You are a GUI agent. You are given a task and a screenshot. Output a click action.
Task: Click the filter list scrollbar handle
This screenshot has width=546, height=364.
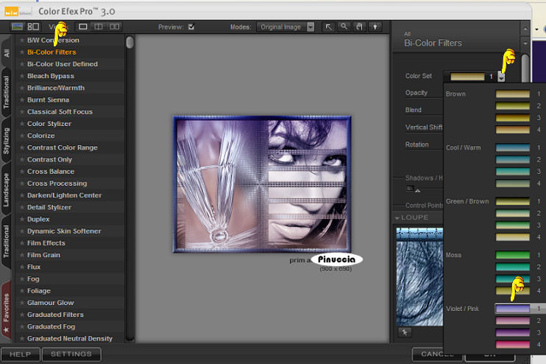point(130,43)
